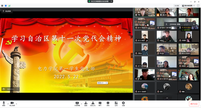This screenshot has width=201, height=108.
Task: Click the 截图(Alt + A) screenshot tooltip
Action: point(103,83)
